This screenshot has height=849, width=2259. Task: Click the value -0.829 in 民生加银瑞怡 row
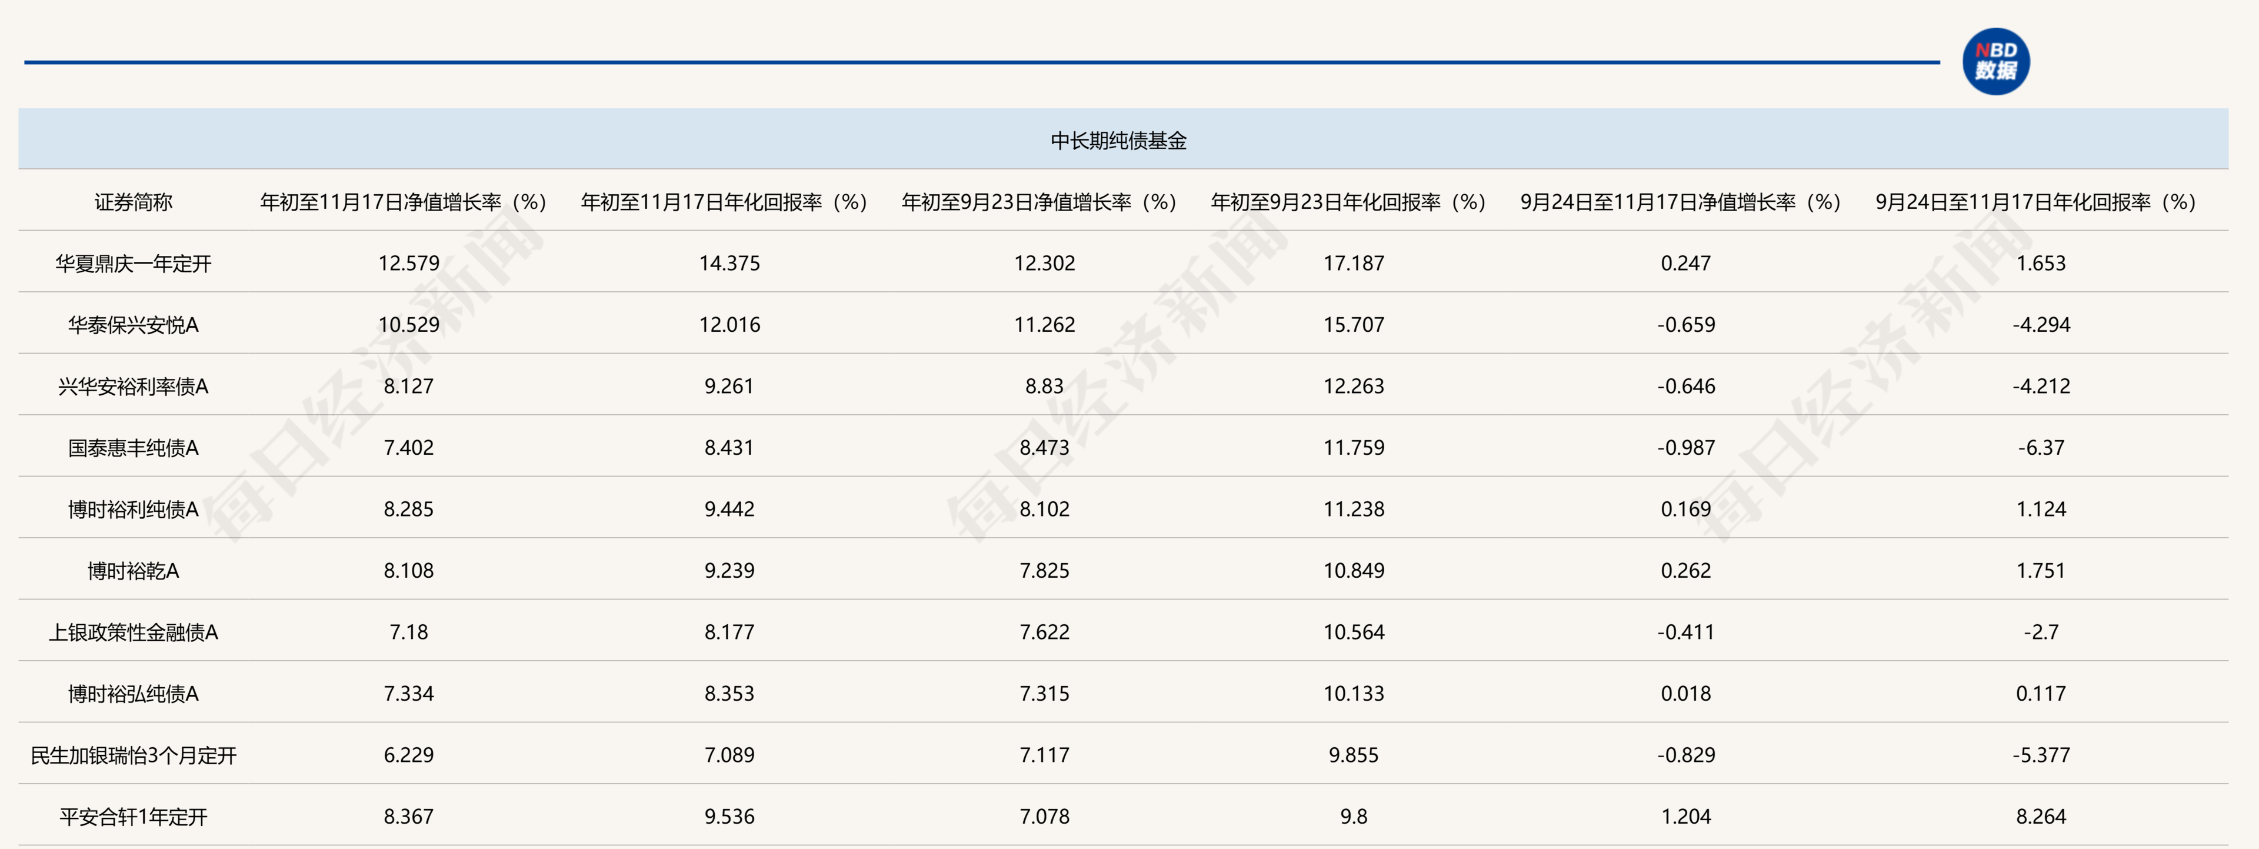[x=1685, y=754]
